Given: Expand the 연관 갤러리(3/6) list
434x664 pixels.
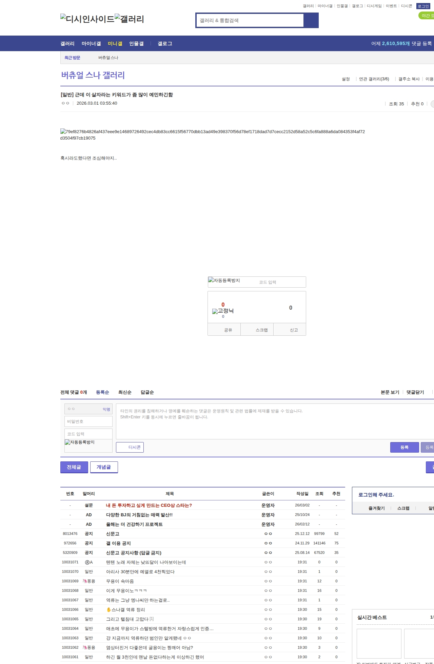Looking at the screenshot, I should point(374,79).
